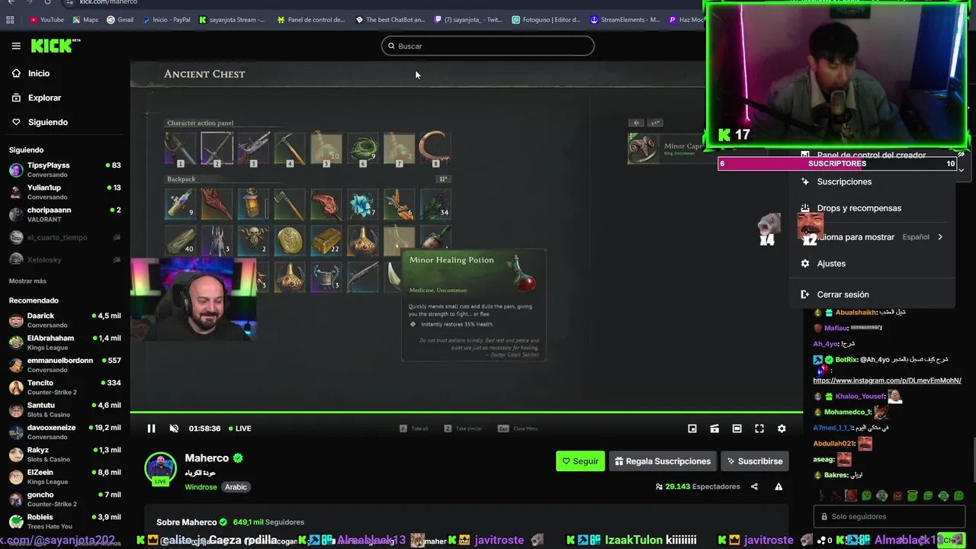Open the Maps bookmark
This screenshot has width=976, height=549.
click(x=85, y=20)
